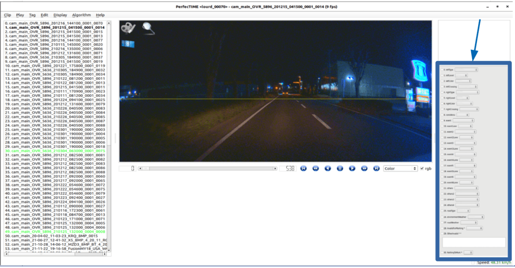Click the frame position slider track
Viewport: 515px width, 268px height.
pyautogui.click(x=207, y=169)
